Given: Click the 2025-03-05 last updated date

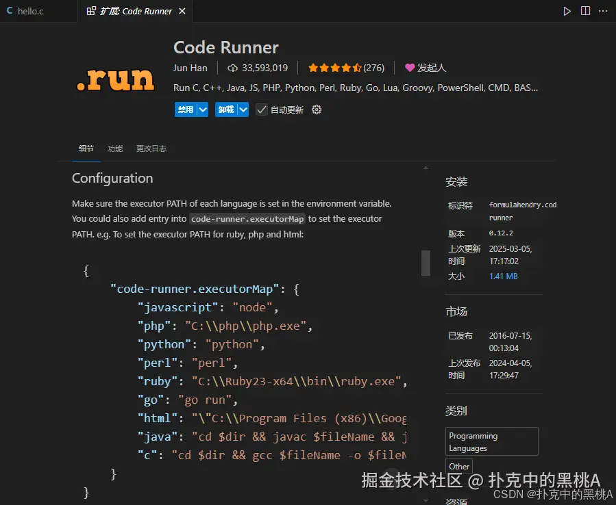Looking at the screenshot, I should pyautogui.click(x=510, y=255).
